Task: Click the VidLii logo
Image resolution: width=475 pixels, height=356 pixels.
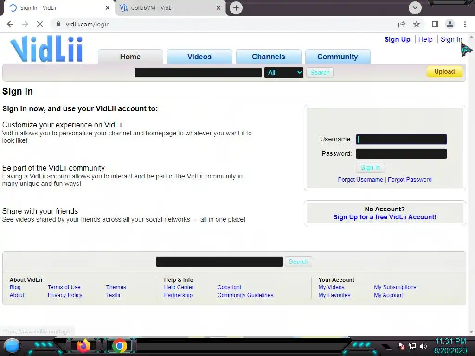Action: pos(46,49)
